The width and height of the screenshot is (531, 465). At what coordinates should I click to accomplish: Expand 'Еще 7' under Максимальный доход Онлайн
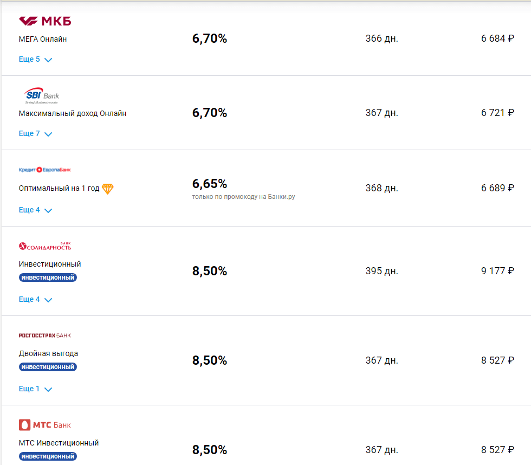click(35, 134)
